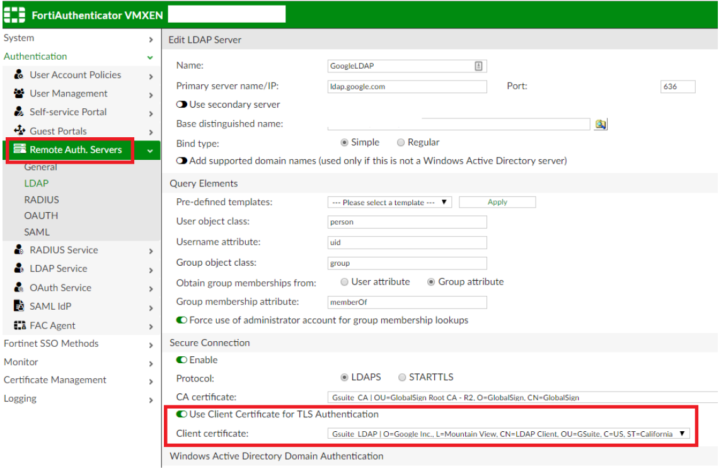Open RADIUS submenu item

[x=42, y=200]
